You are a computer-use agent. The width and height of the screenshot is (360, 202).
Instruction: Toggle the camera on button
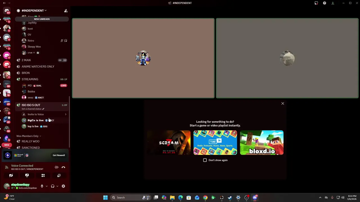coord(11,176)
